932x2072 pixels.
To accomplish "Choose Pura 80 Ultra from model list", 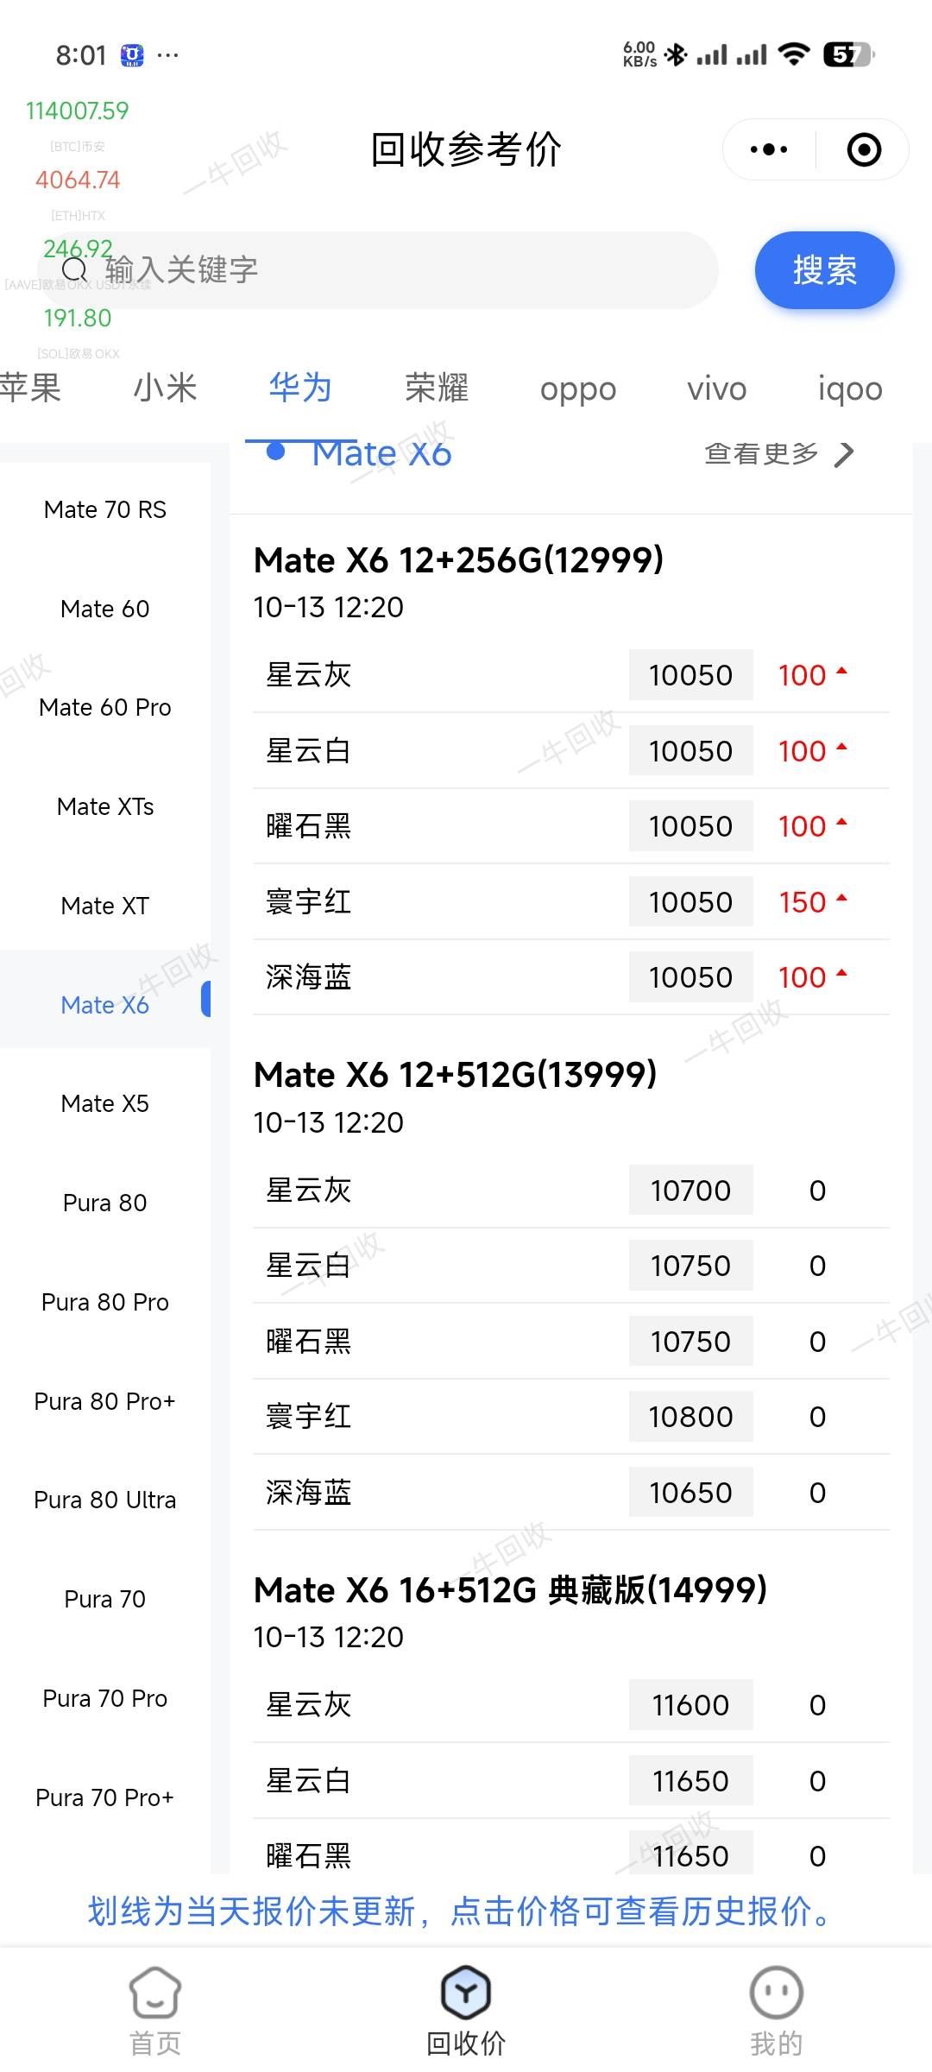I will pos(105,1500).
